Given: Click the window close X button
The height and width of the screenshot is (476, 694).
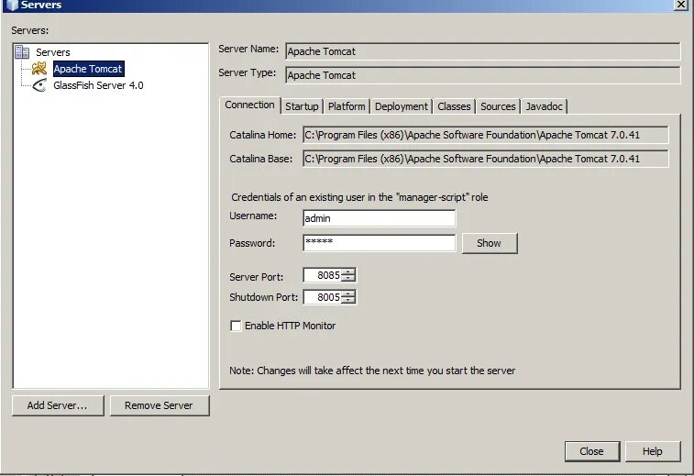Looking at the screenshot, I should (x=681, y=5).
